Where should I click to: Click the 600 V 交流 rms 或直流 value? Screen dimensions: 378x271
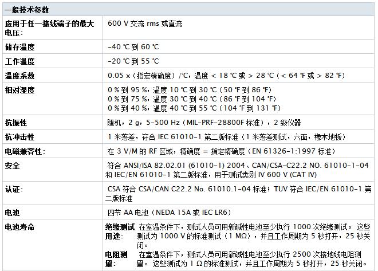tap(145, 24)
